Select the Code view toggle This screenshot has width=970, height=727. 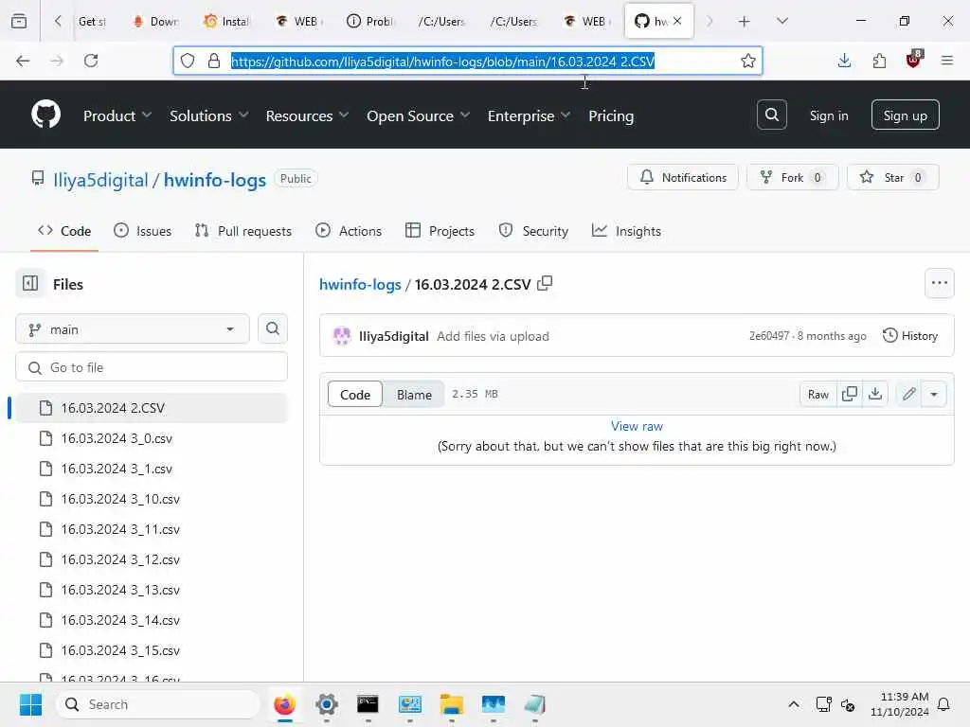click(x=355, y=395)
